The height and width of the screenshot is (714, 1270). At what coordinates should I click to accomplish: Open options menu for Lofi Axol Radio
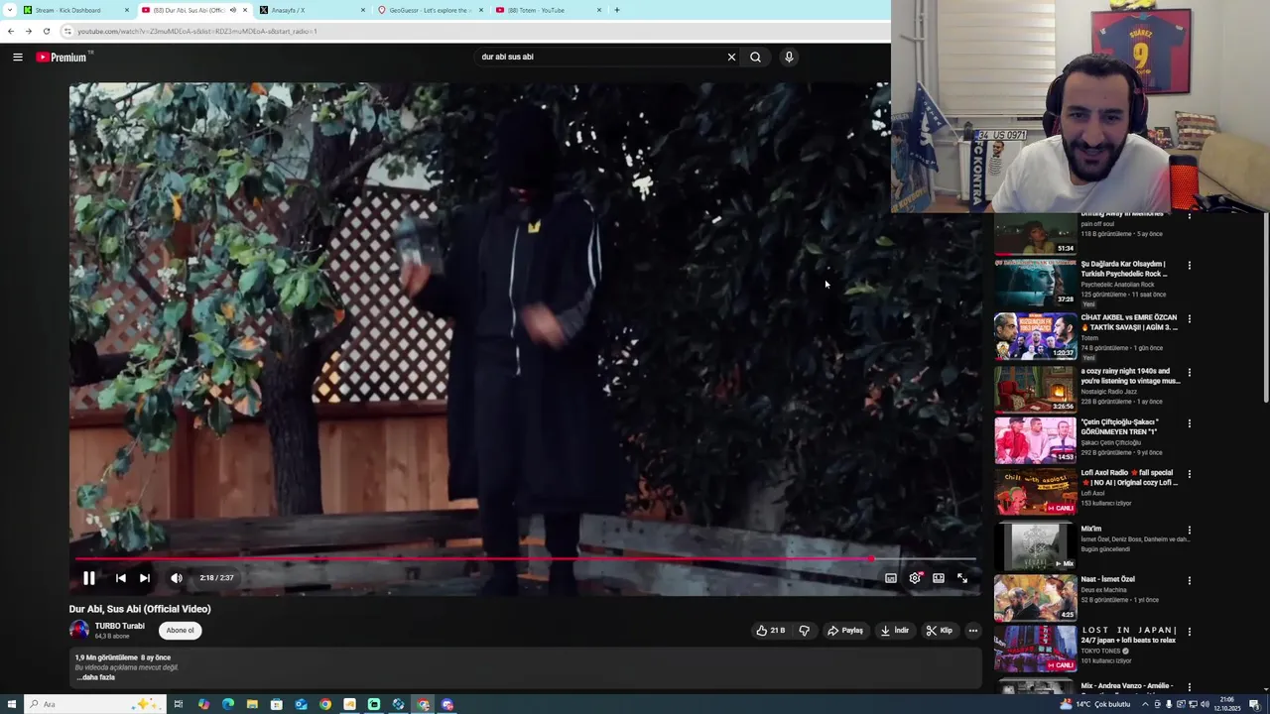pyautogui.click(x=1189, y=474)
